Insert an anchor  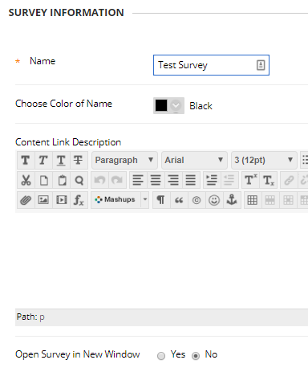coord(232,200)
